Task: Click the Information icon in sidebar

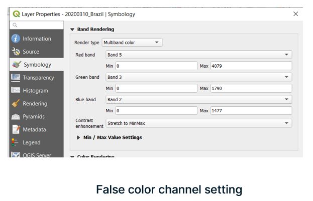Action: pyautogui.click(x=16, y=39)
